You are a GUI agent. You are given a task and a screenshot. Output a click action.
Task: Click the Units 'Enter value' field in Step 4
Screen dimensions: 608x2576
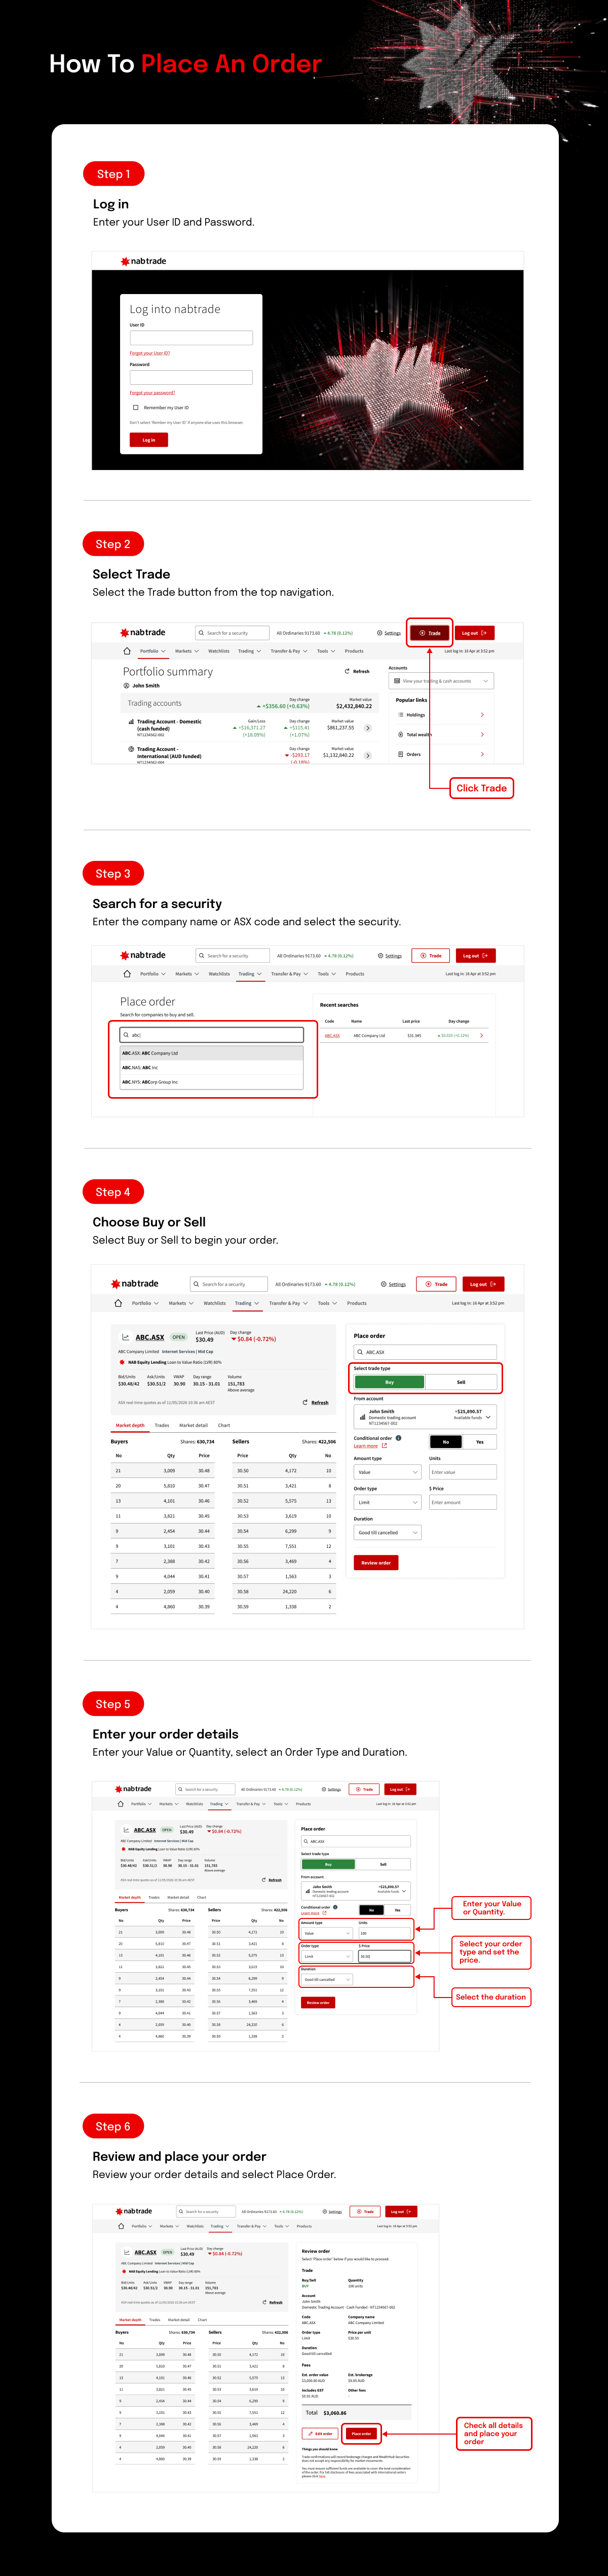click(x=463, y=1472)
